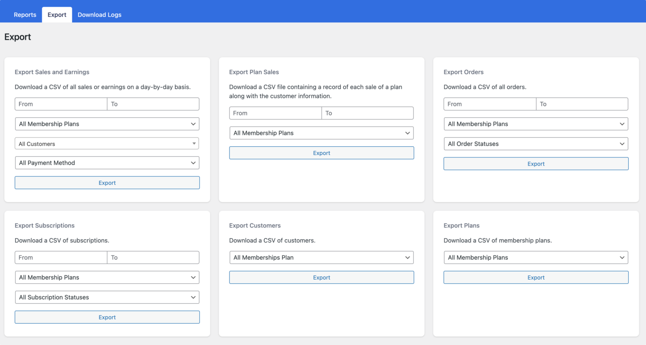Click Export button in Export Orders card
646x345 pixels.
536,164
